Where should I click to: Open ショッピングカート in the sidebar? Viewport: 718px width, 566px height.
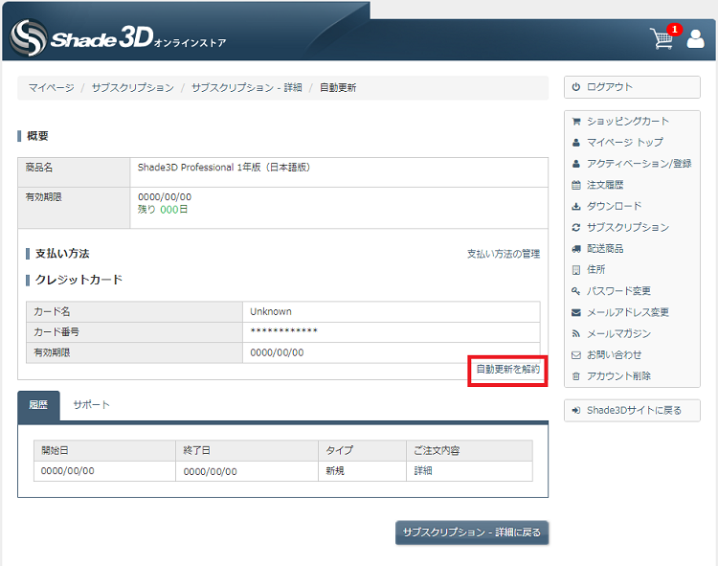[x=628, y=122]
